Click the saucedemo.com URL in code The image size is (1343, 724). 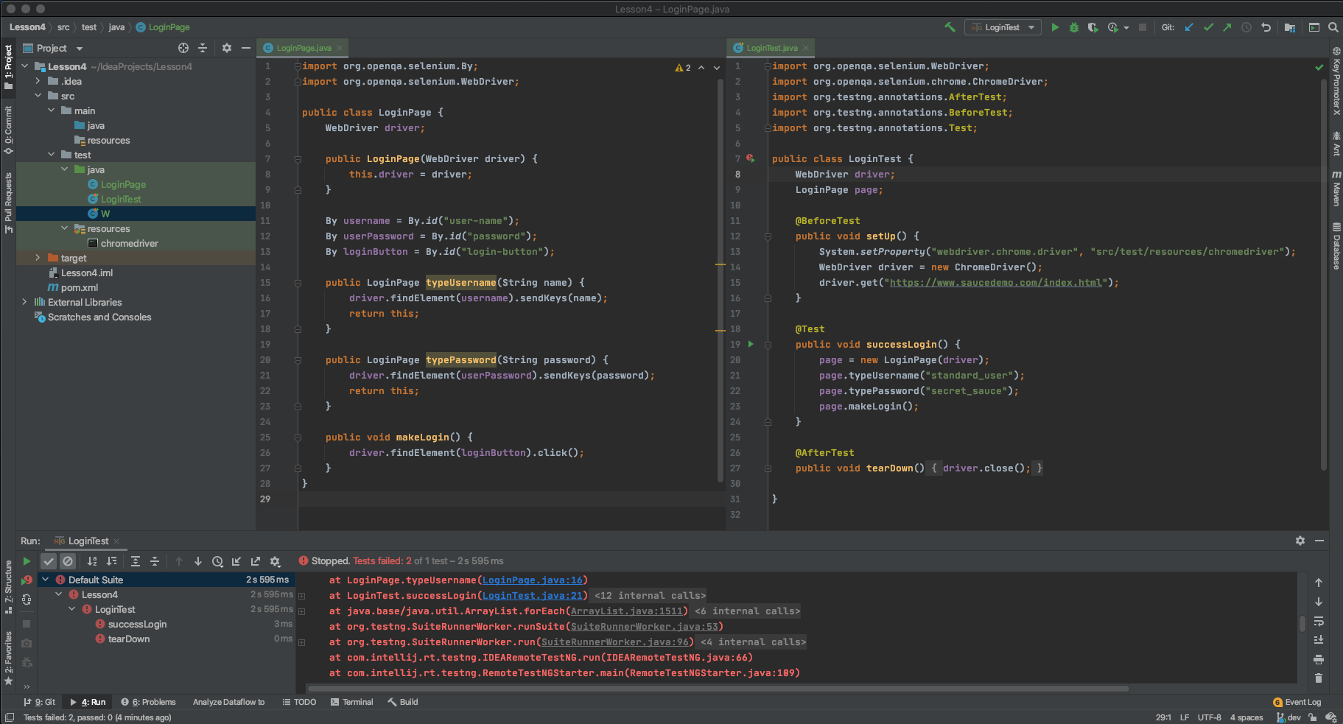996,283
